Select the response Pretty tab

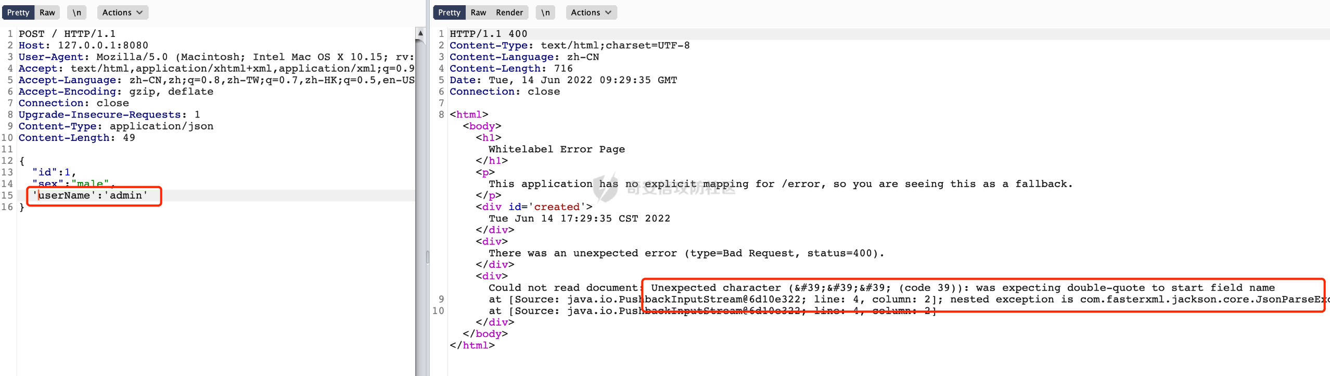pos(449,12)
